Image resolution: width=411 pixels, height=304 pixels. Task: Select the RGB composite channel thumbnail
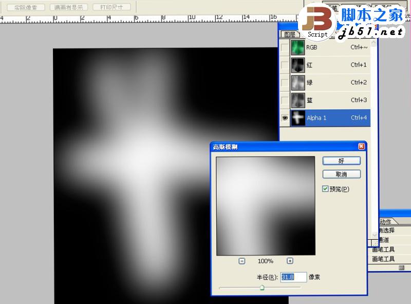coord(297,47)
